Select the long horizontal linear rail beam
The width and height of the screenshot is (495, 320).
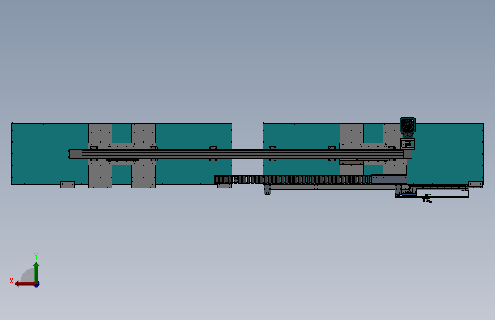pos(243,154)
